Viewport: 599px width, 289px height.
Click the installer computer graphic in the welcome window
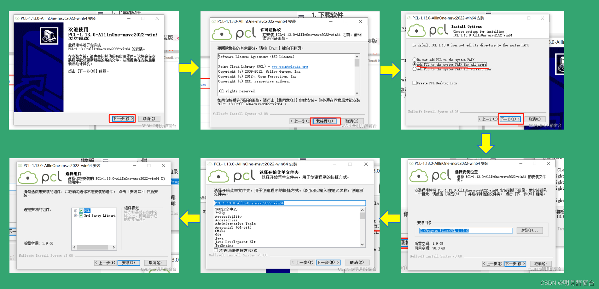click(x=49, y=36)
